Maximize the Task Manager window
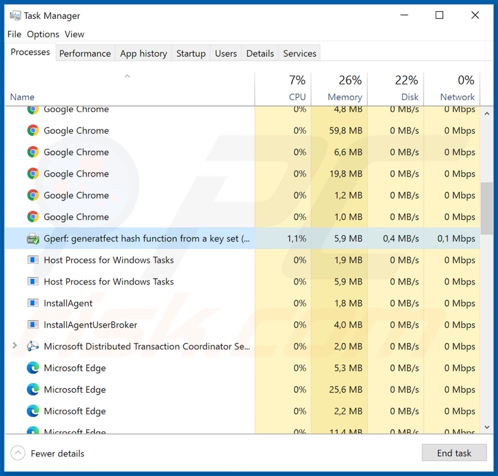Screen dimensions: 498x476 (x=439, y=15)
